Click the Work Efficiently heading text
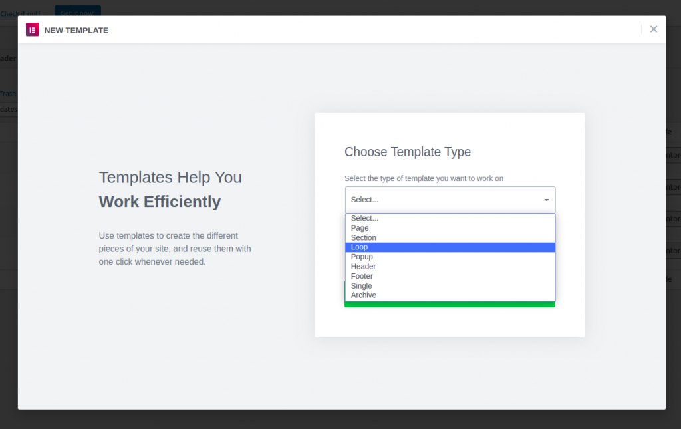This screenshot has height=429, width=681. click(x=160, y=202)
